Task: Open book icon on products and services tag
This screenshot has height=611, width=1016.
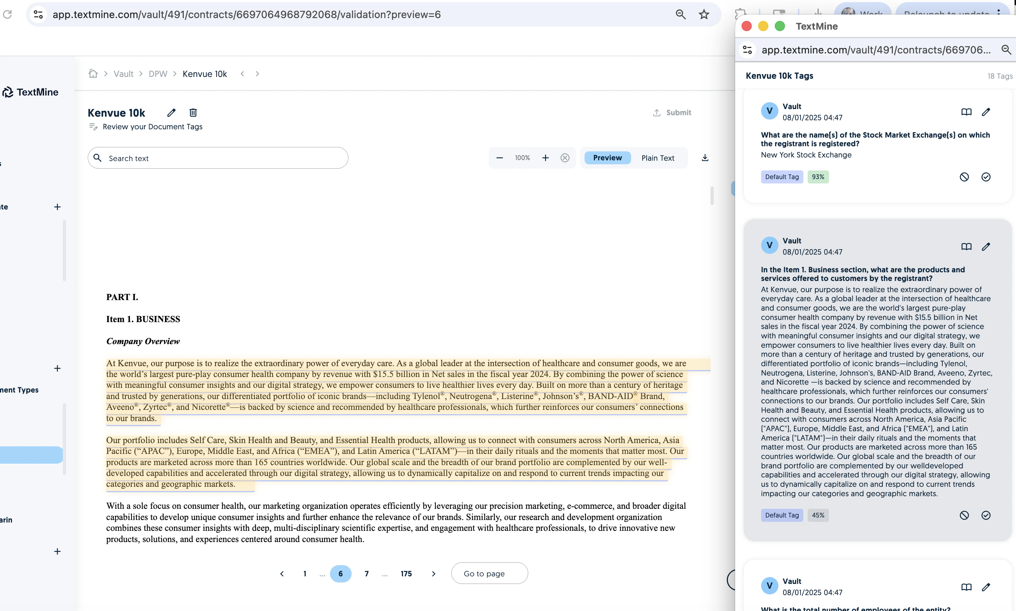Action: point(966,247)
